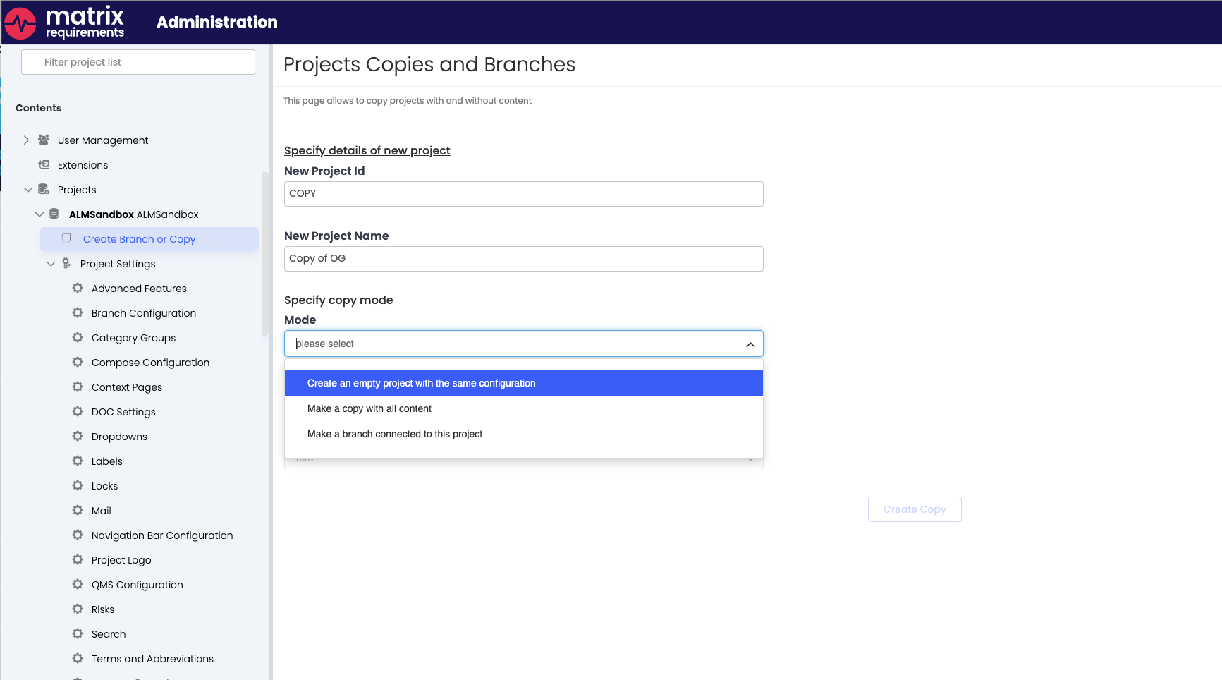
Task: Click the Create Copy button
Action: (x=915, y=509)
